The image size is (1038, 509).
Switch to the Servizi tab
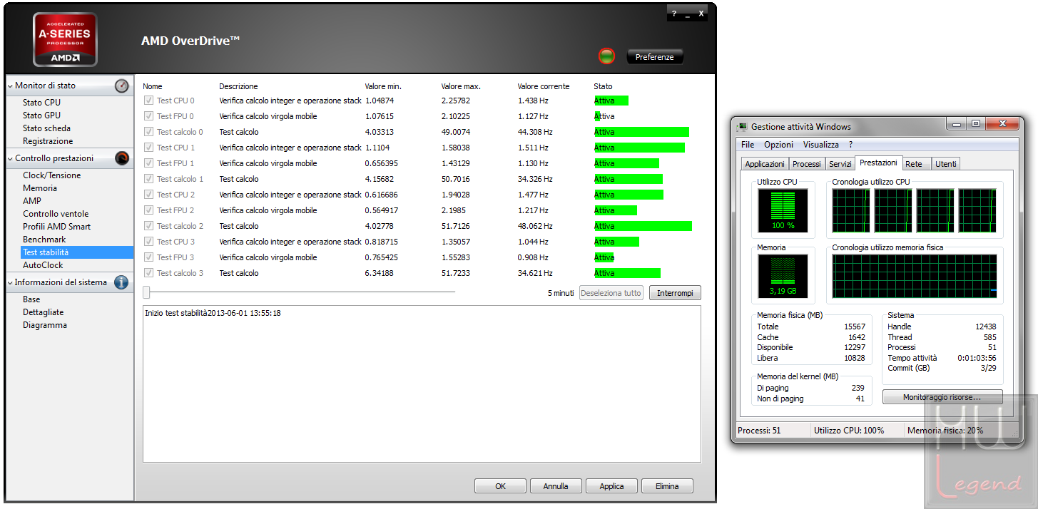tap(840, 164)
